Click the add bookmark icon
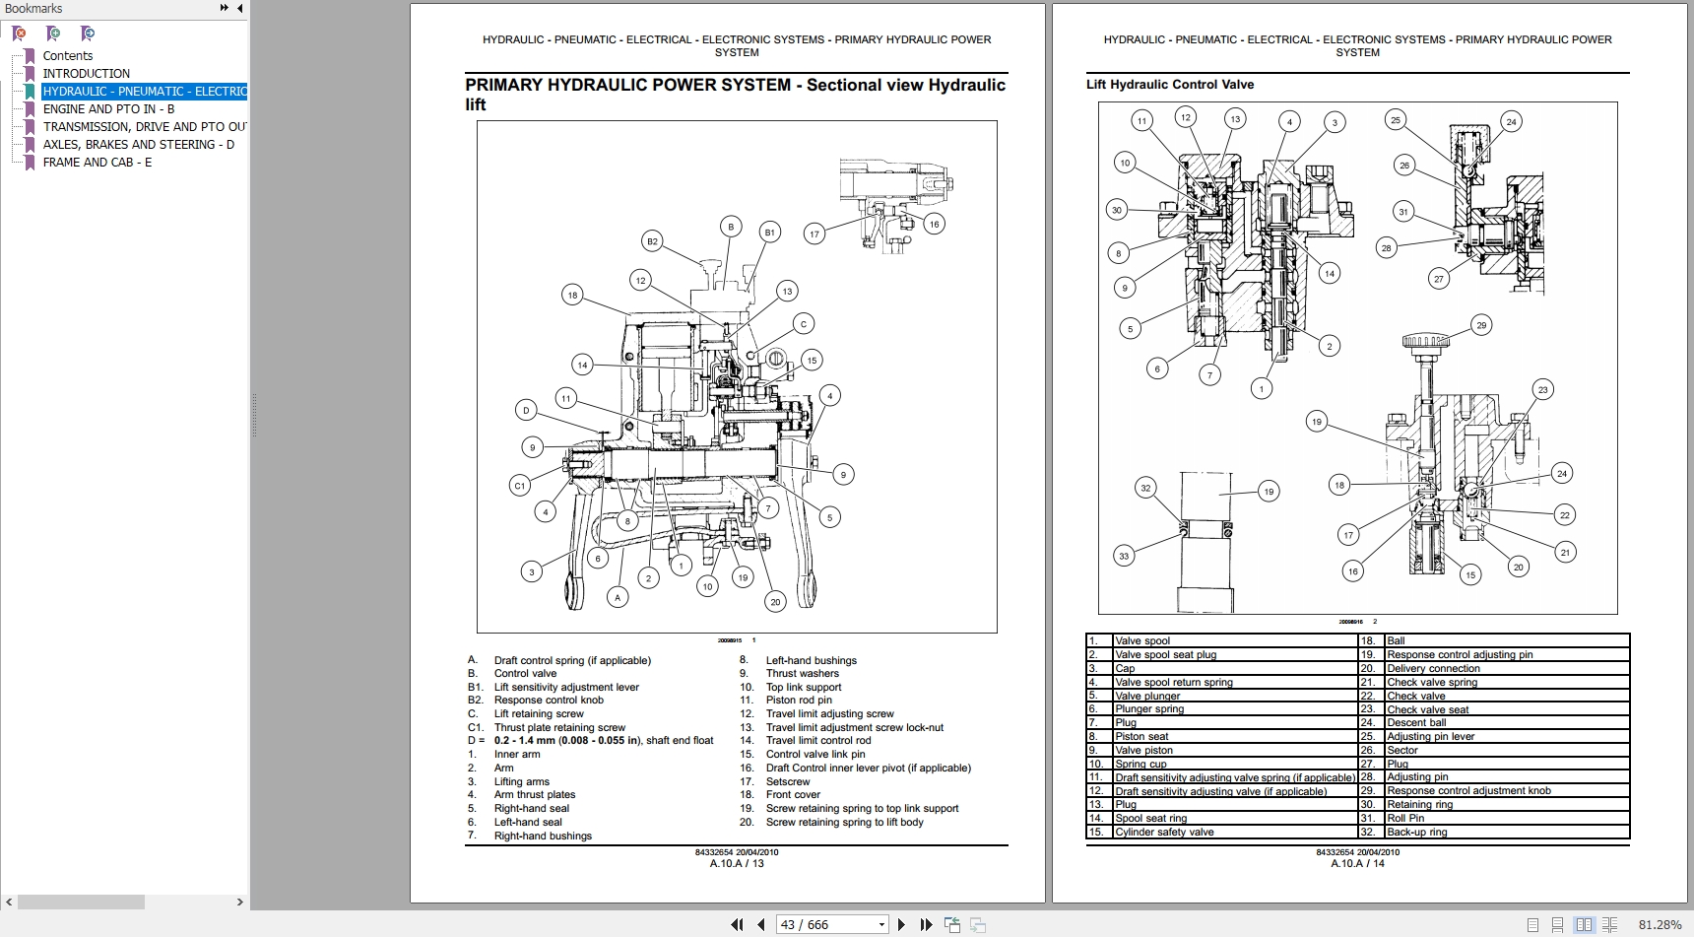 click(53, 33)
